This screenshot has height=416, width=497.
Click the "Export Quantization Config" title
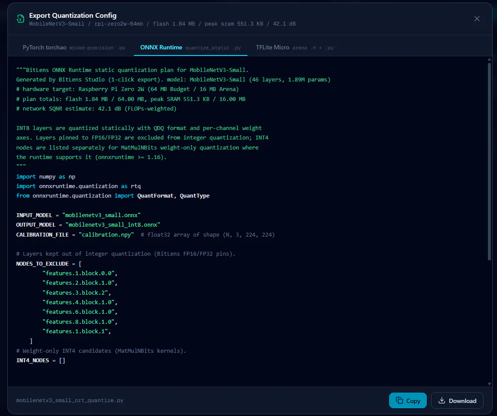[x=73, y=16]
